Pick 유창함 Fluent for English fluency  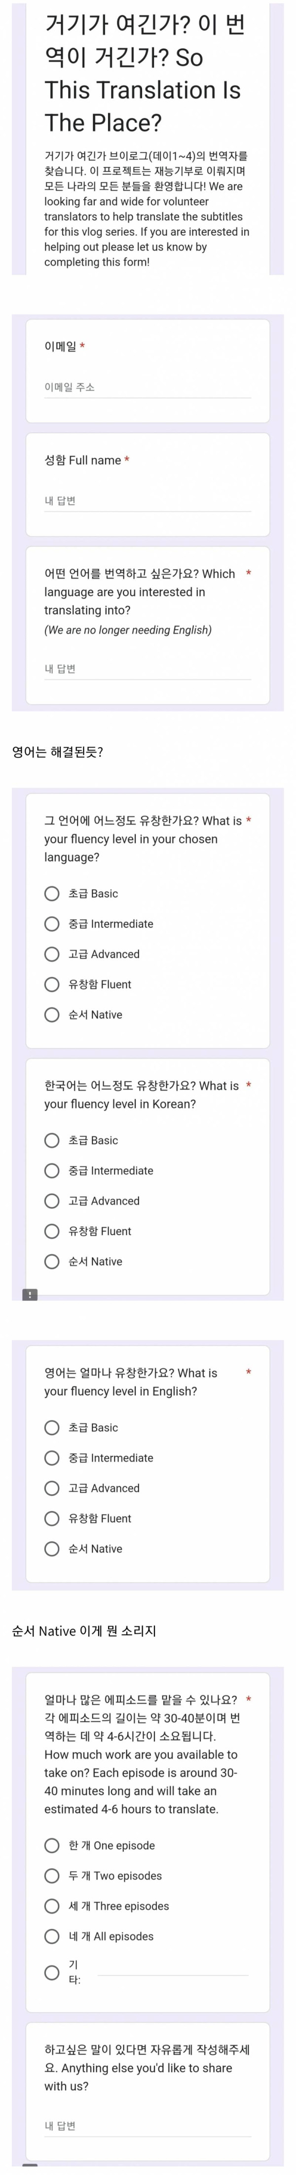[52, 1519]
